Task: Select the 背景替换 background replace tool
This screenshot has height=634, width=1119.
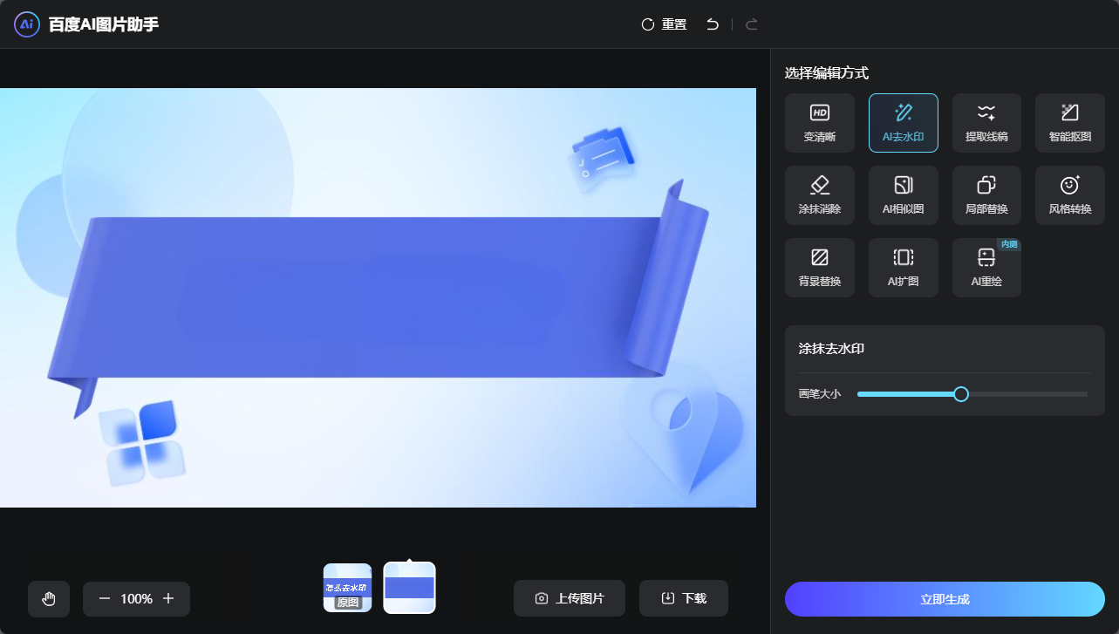Action: point(819,267)
